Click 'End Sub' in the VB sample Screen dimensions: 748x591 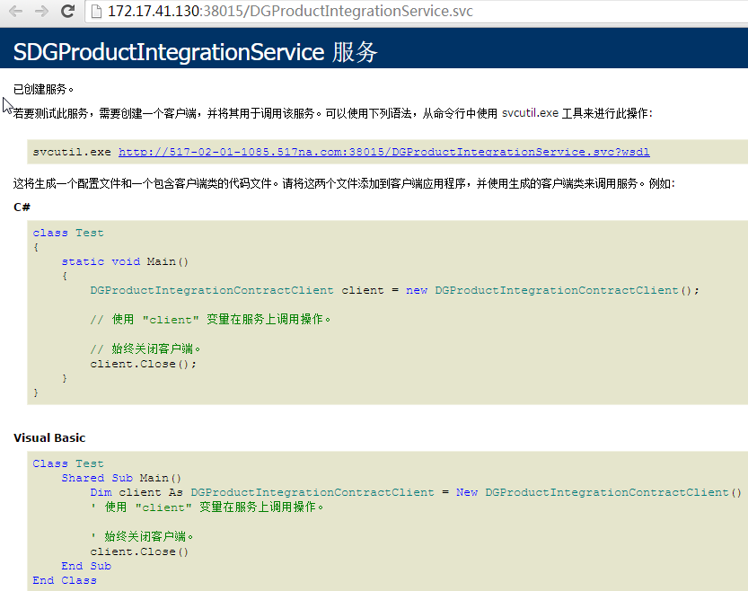[86, 566]
